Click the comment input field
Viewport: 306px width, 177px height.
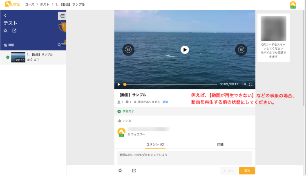click(184, 157)
